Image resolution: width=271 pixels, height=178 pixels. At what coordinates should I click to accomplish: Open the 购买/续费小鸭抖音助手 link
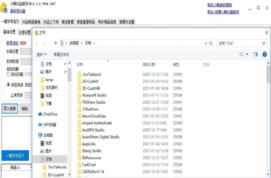(223, 12)
